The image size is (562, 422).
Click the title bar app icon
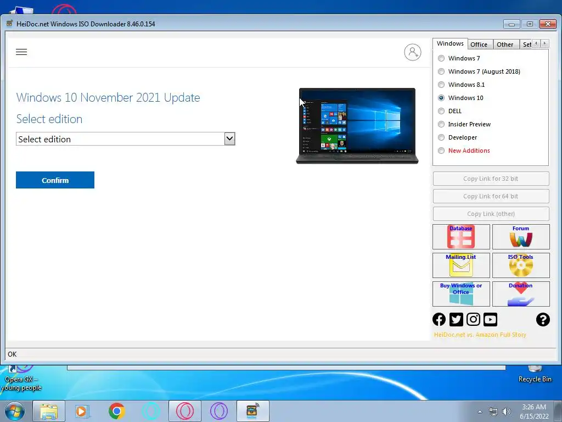[x=10, y=24]
